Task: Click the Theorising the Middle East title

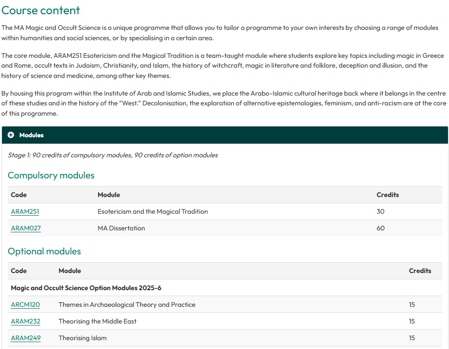Action: click(98, 322)
